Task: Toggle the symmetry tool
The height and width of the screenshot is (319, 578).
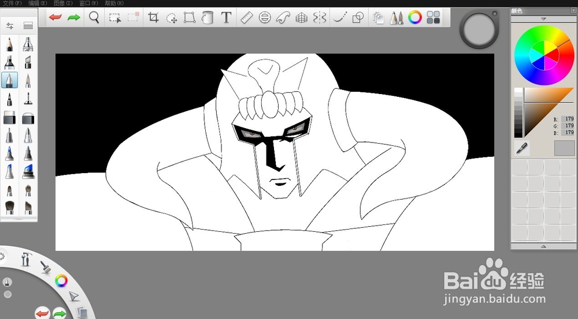Action: click(320, 17)
